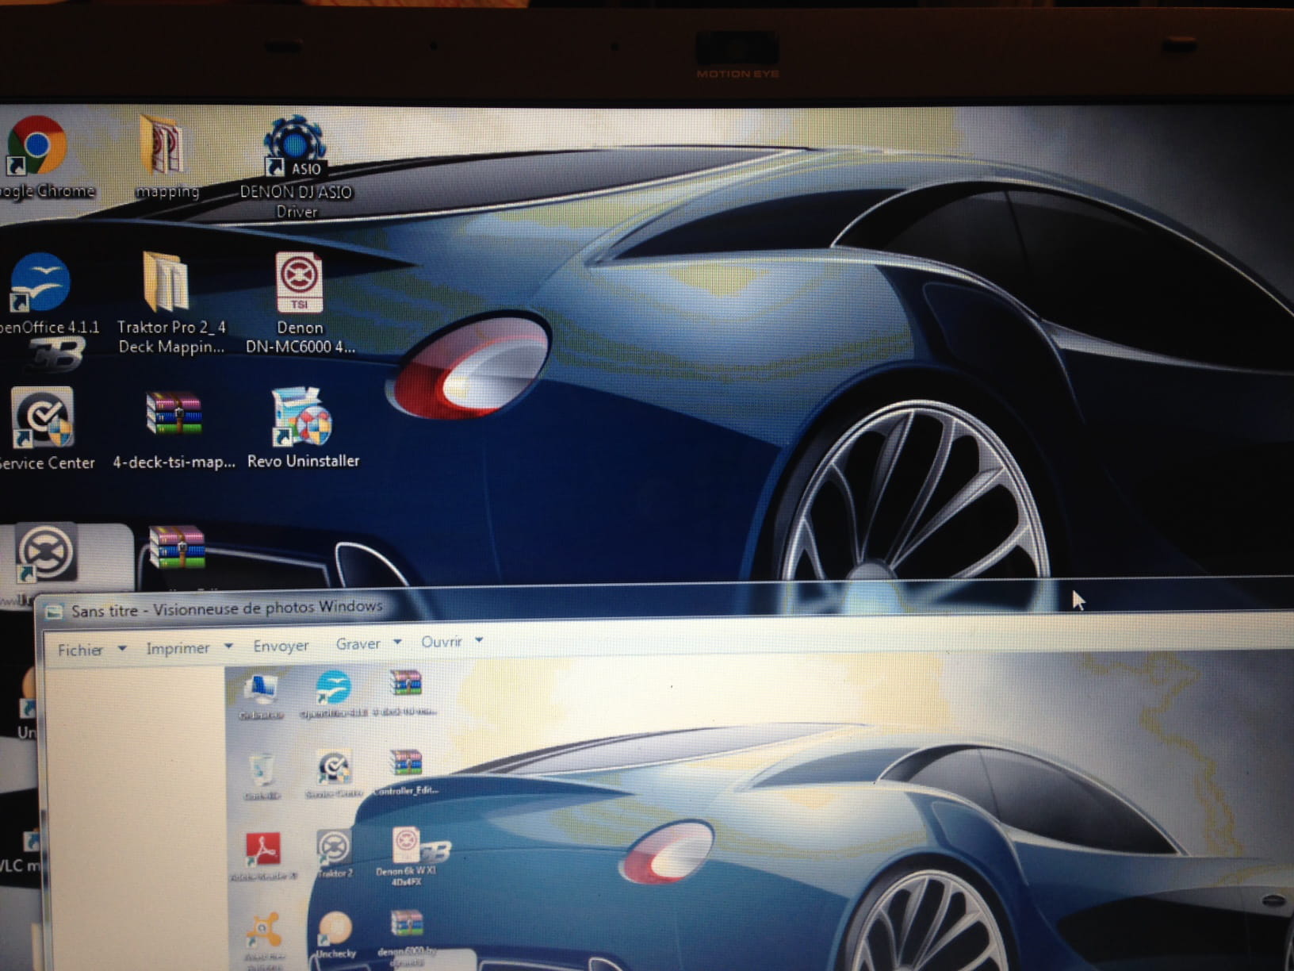
Task: Open the Google Chrome desktop shortcut
Action: click(x=36, y=148)
